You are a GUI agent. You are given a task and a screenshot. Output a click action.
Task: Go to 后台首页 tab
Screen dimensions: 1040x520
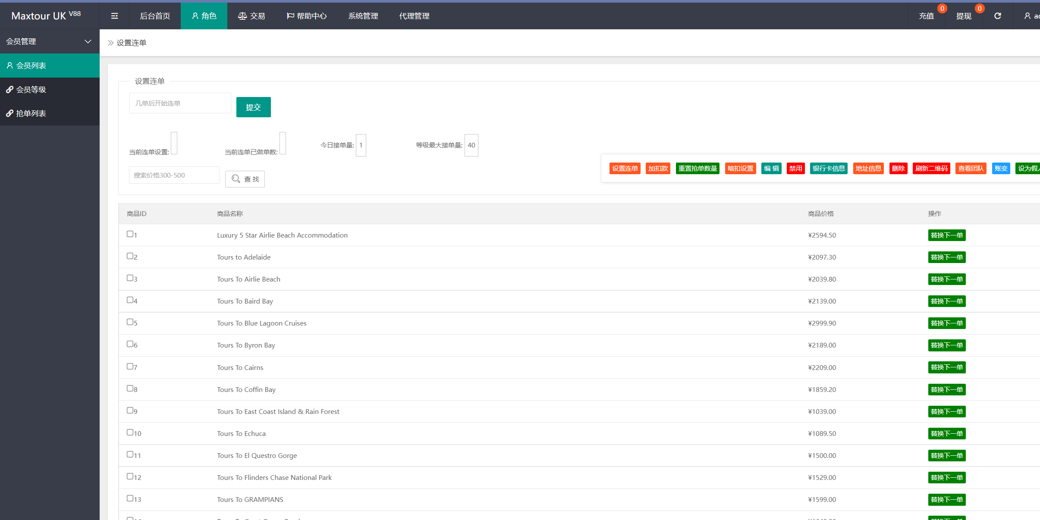(x=155, y=16)
